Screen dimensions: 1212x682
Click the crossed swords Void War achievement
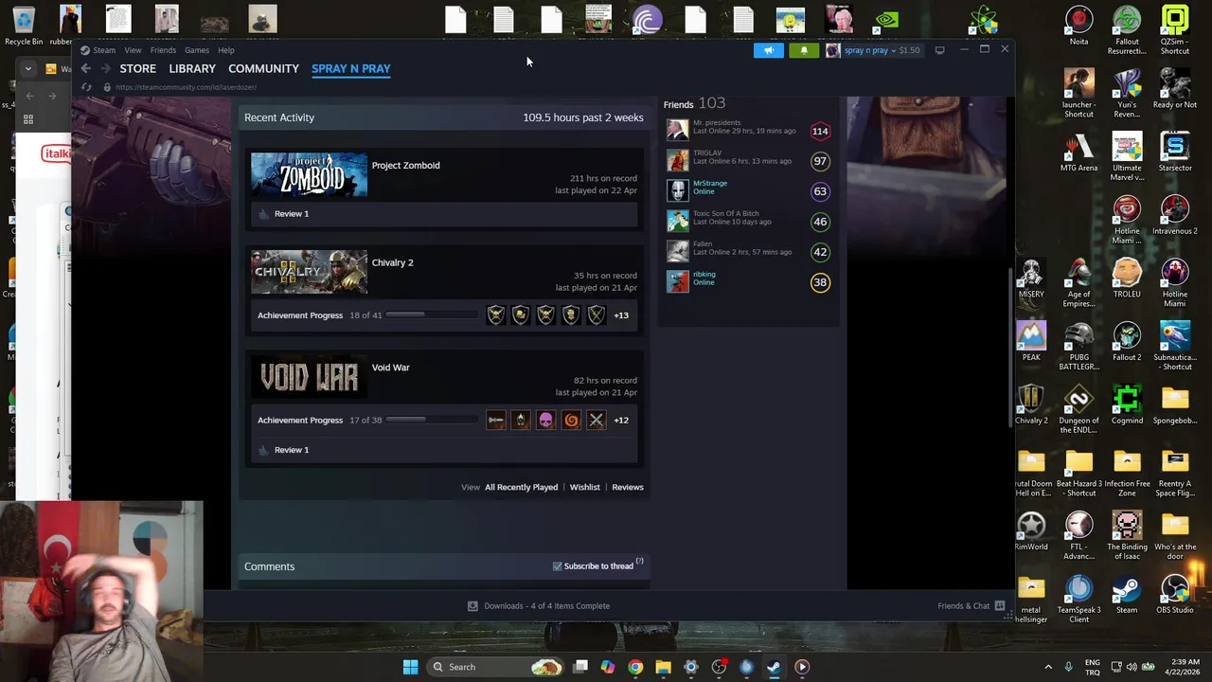pos(597,421)
